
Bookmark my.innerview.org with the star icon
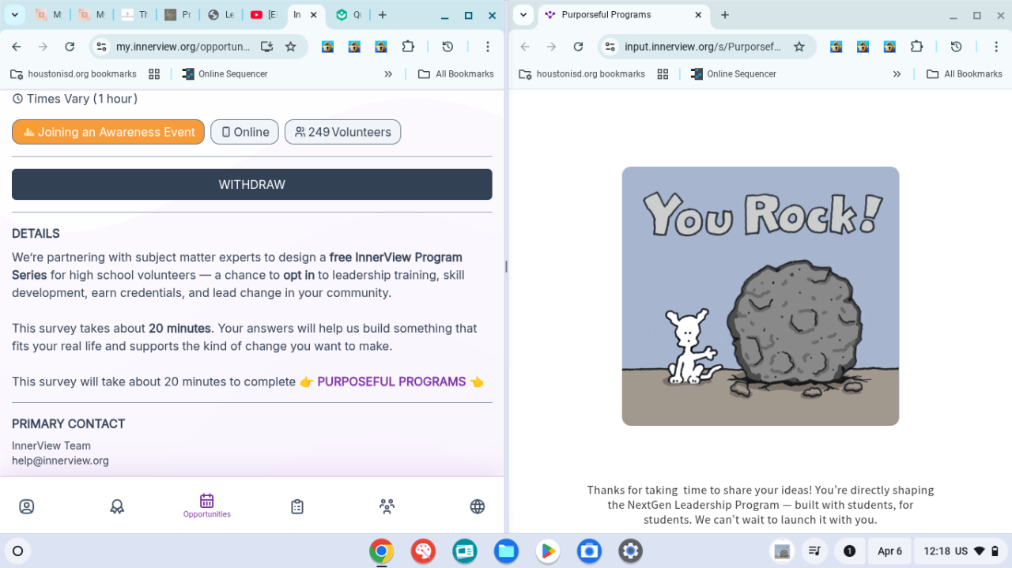pyautogui.click(x=290, y=47)
